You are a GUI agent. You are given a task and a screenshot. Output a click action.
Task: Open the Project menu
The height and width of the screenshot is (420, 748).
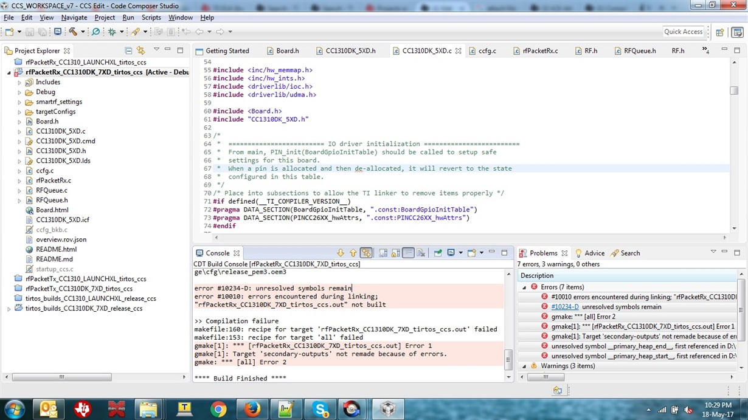tap(105, 18)
